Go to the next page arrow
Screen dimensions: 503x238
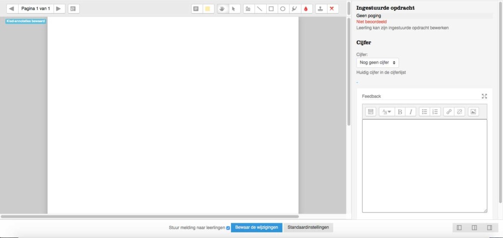point(59,9)
